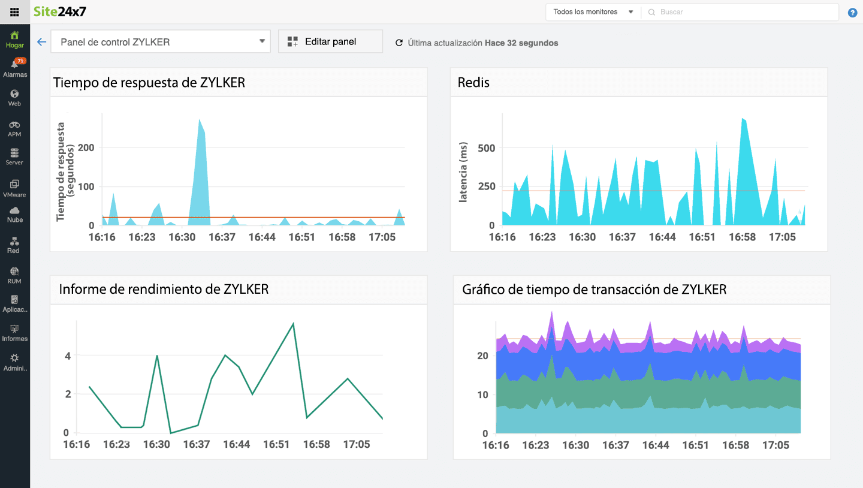The width and height of the screenshot is (863, 488).
Task: Select the Nube cloud monitoring icon
Action: [x=14, y=214]
